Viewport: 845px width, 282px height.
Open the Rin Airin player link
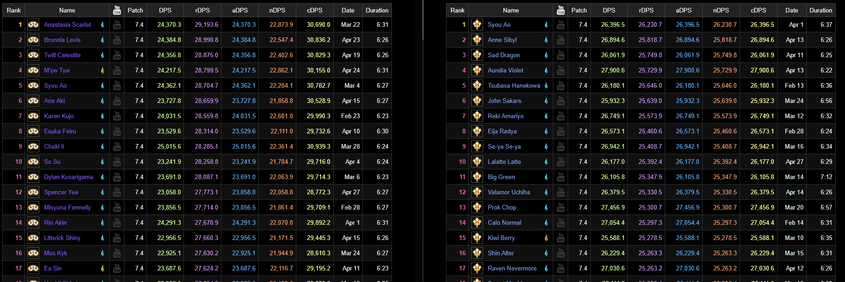click(55, 222)
